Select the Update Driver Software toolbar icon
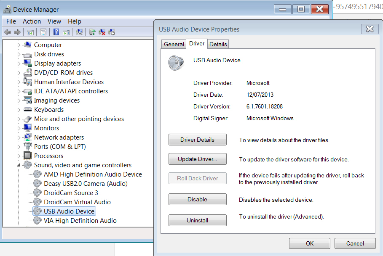 [x=93, y=32]
